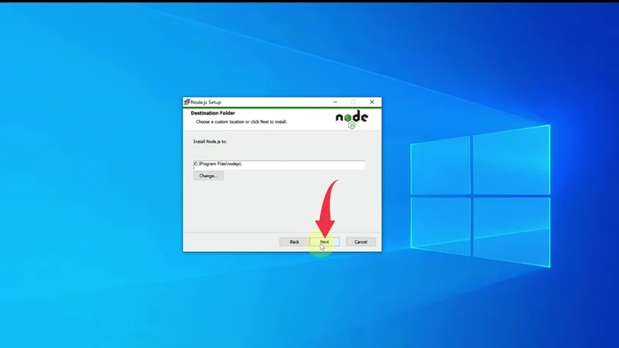Click the "Install Node.js to:" label
The width and height of the screenshot is (619, 348).
(210, 142)
